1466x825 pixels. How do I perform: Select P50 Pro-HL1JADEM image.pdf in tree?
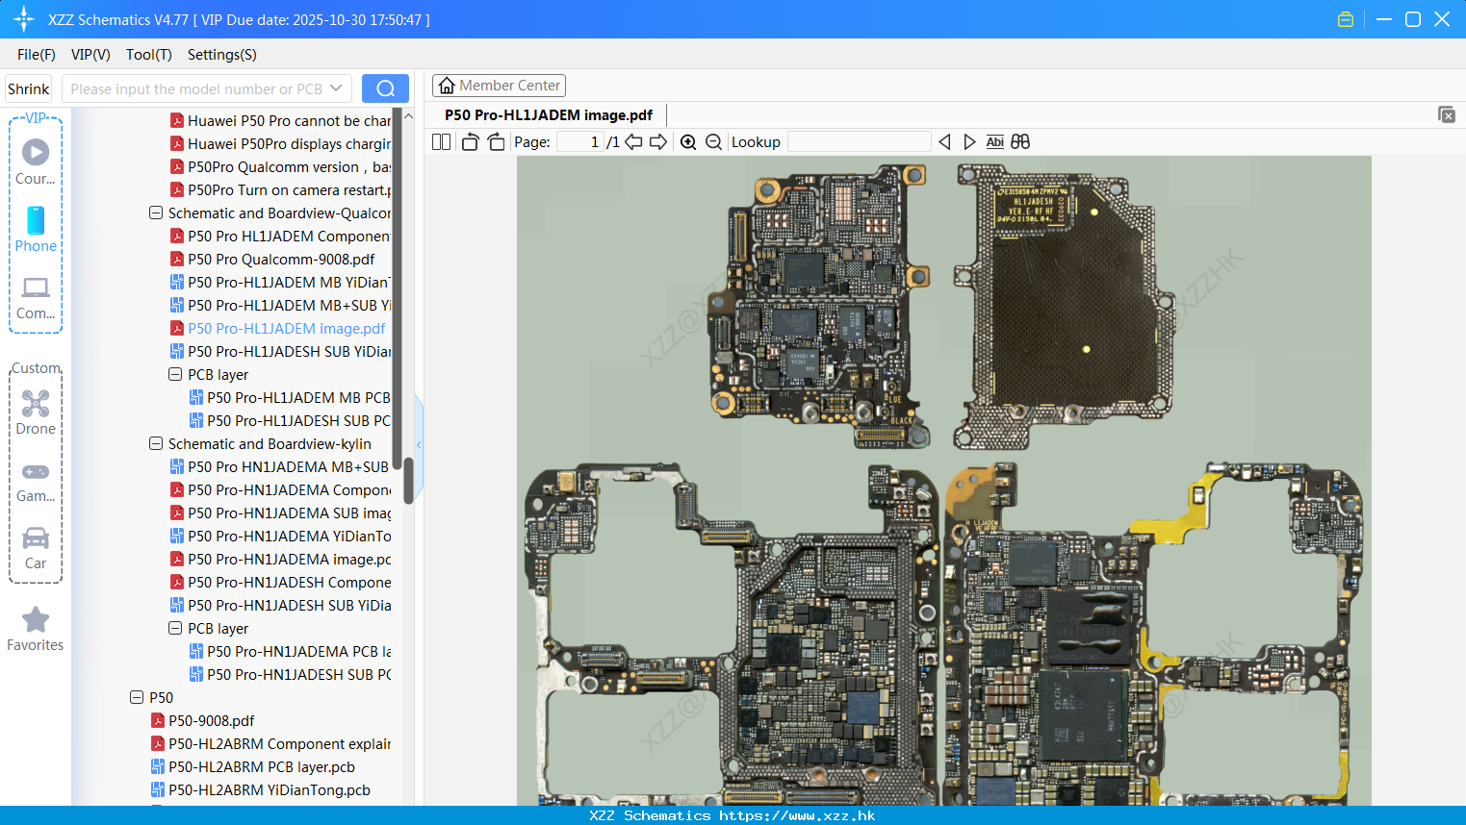(278, 328)
